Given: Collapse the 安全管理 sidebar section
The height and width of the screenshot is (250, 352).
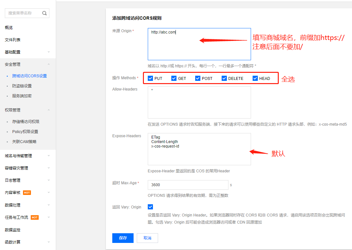Looking at the screenshot, I should (x=27, y=64).
